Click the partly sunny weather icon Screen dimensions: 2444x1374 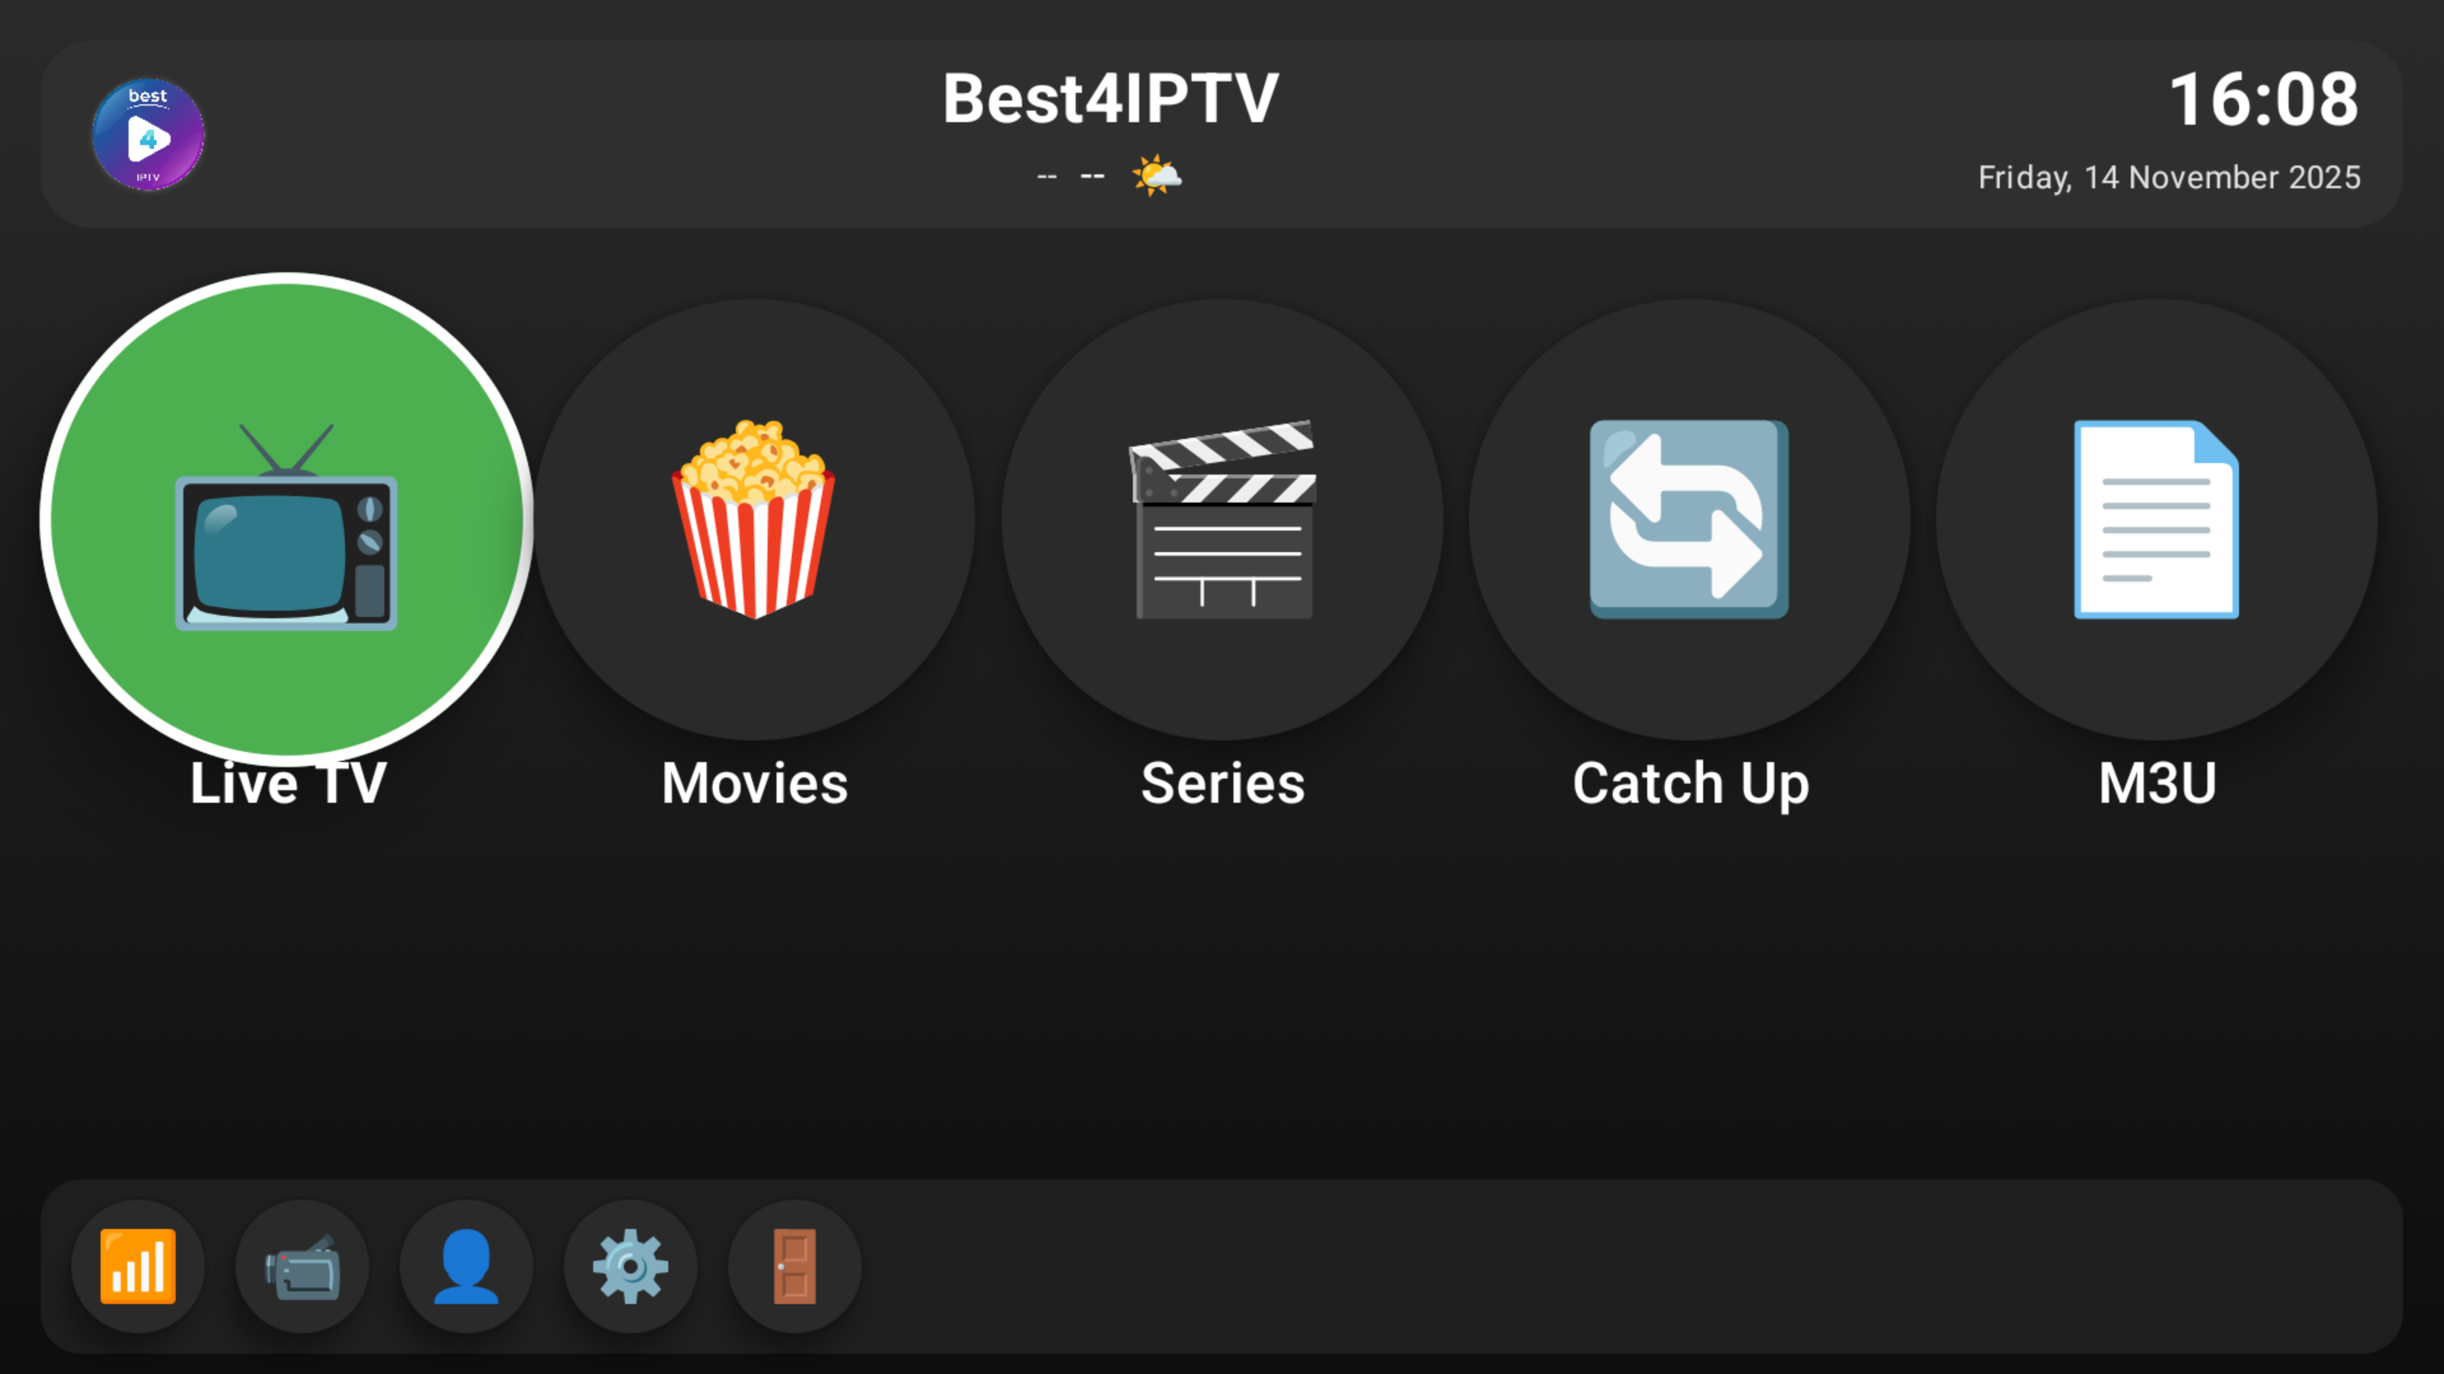click(1156, 176)
